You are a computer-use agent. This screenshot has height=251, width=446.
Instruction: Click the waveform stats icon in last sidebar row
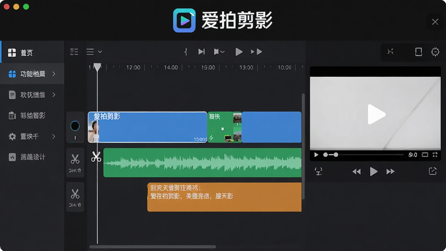[12, 157]
